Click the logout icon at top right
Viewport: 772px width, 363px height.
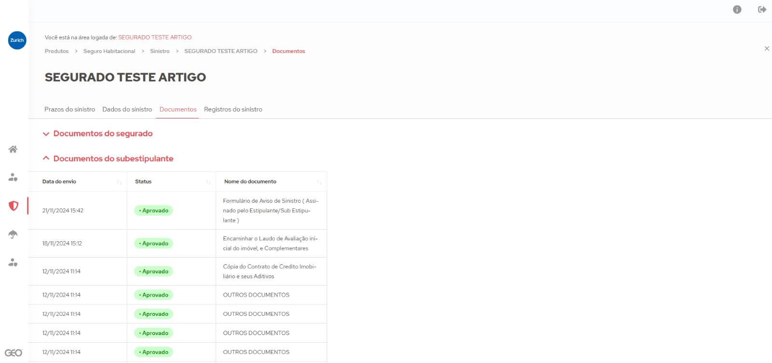pos(762,10)
